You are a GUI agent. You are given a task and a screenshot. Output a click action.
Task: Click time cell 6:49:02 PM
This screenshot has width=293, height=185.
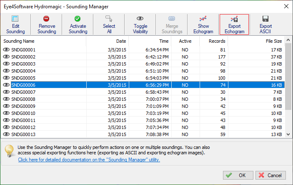click(x=157, y=64)
